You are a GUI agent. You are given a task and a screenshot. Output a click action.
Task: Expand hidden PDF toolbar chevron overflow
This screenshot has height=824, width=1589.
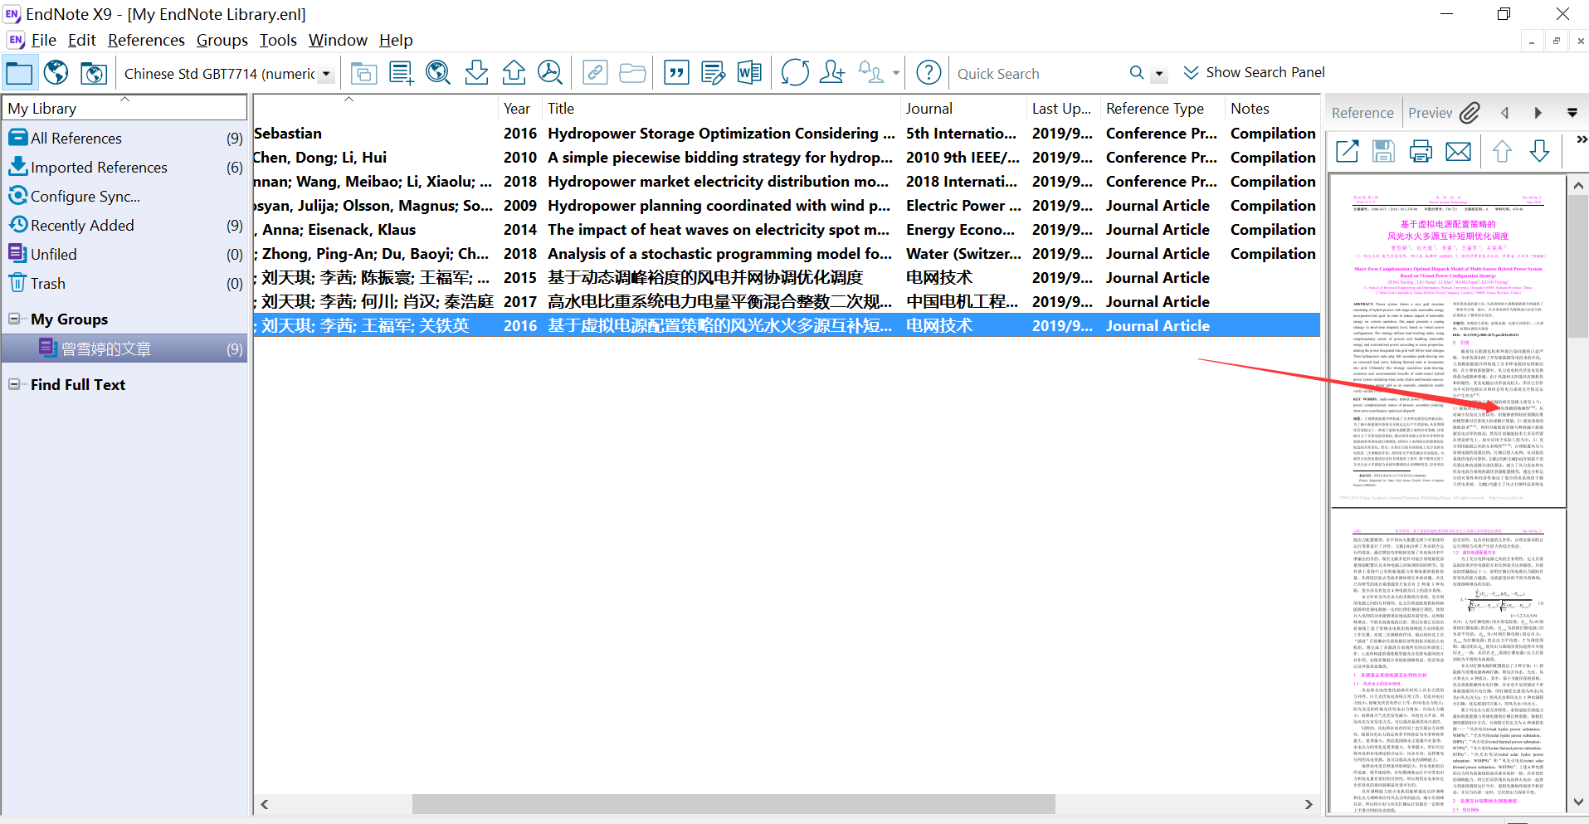pos(1581,139)
